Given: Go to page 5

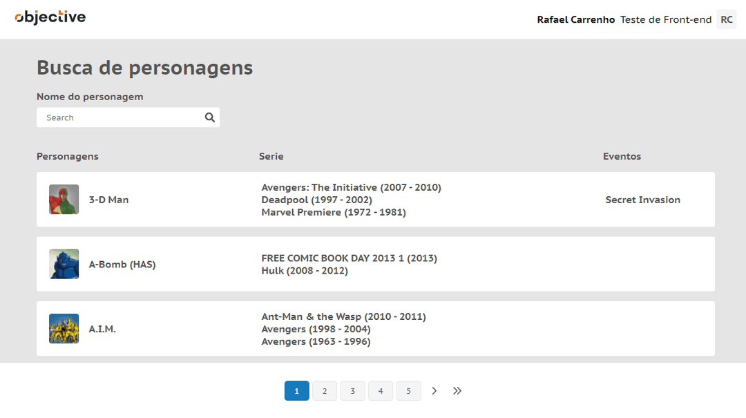Looking at the screenshot, I should (x=409, y=391).
